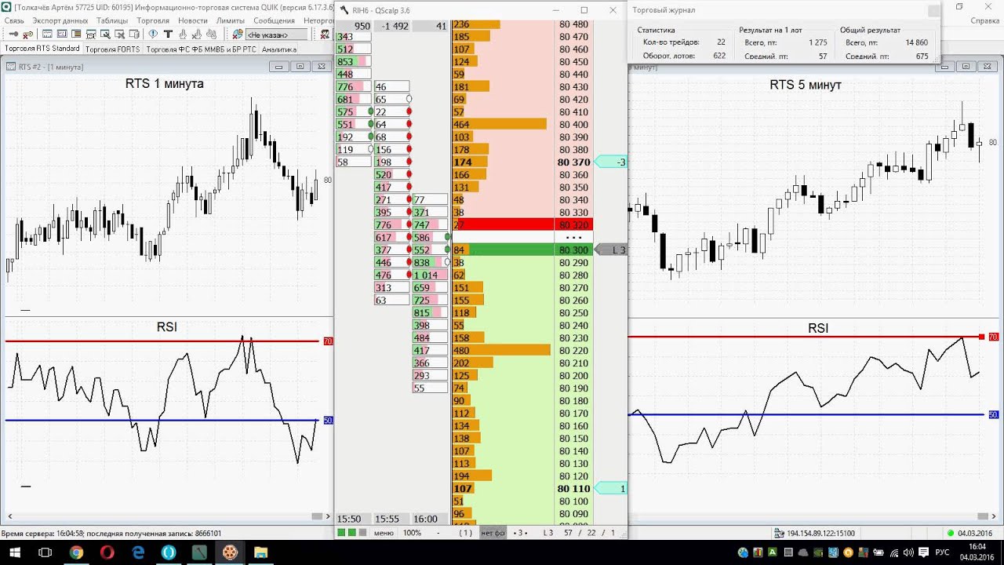Click the РУС language indicator in system tray

tap(942, 552)
